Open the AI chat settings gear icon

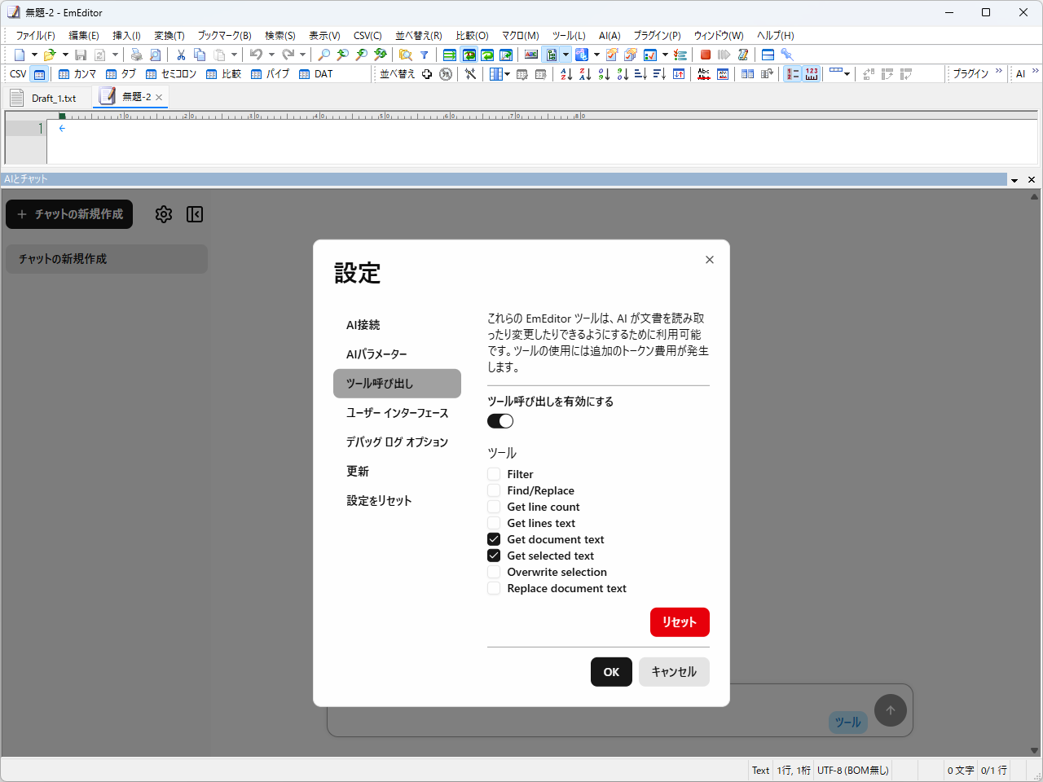tap(163, 214)
